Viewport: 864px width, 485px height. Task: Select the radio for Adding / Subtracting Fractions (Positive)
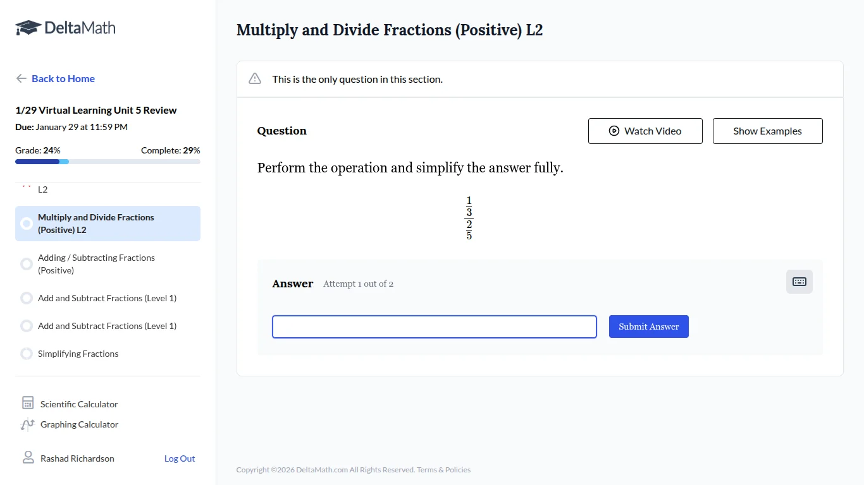26,263
